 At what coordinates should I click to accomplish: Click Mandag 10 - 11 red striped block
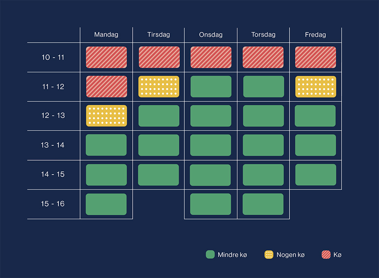tap(106, 57)
